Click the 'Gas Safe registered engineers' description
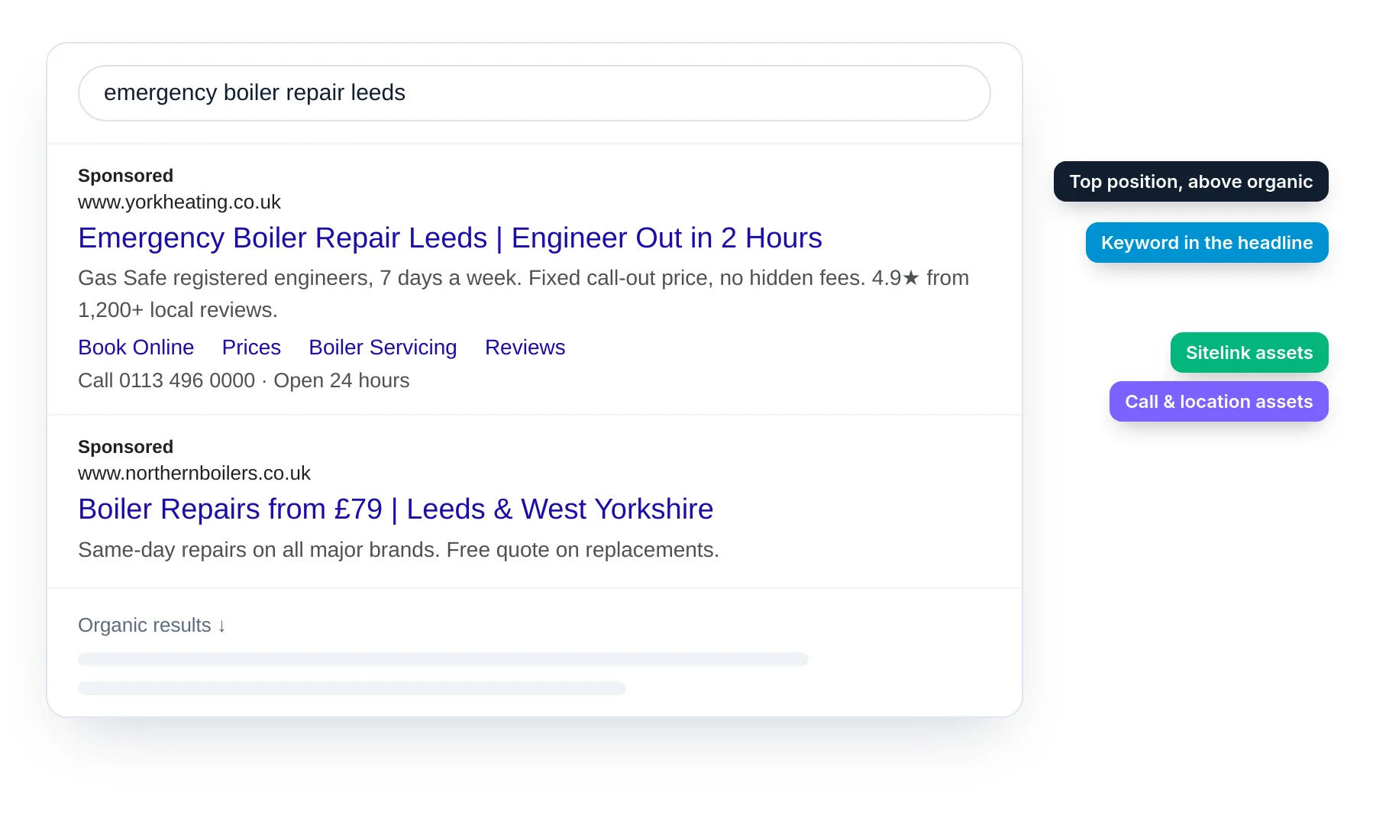The image size is (1373, 815). 523,294
